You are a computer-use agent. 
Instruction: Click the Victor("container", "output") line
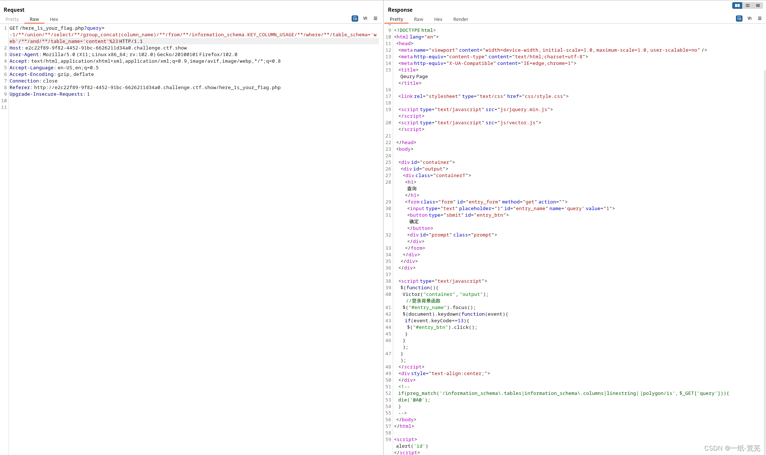[446, 294]
